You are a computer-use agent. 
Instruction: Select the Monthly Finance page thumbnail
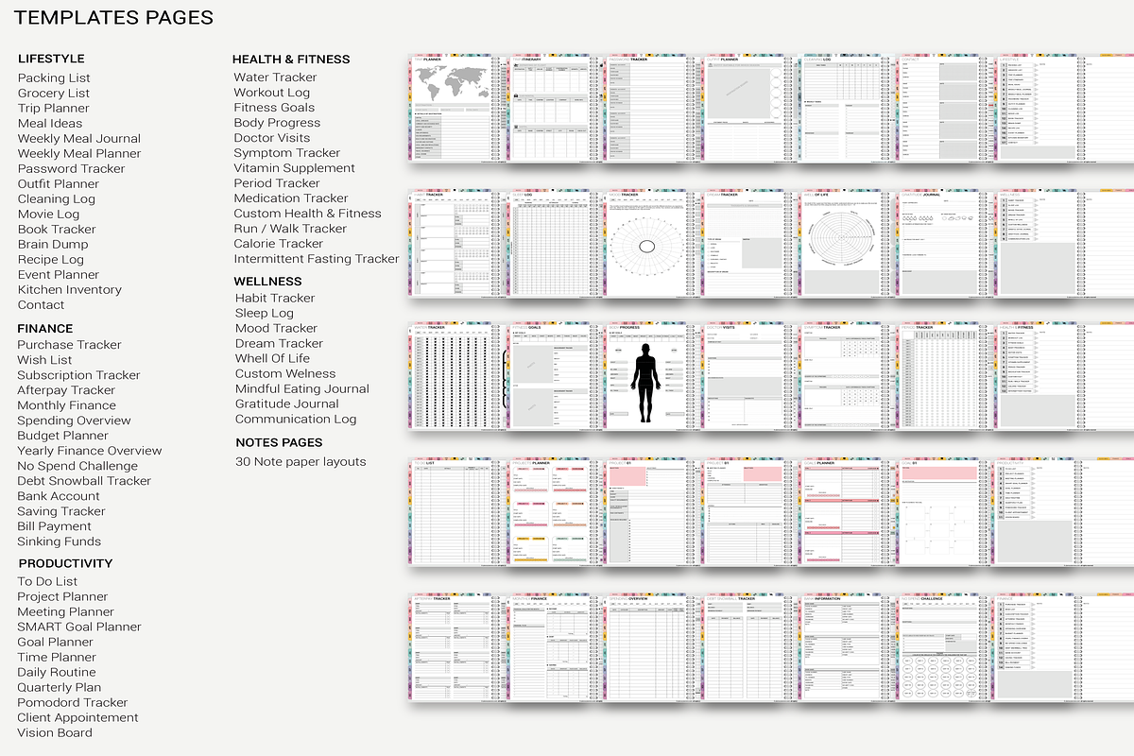pyautogui.click(x=553, y=647)
